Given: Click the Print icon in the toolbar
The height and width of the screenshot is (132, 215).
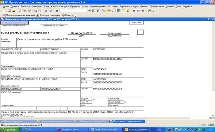Looking at the screenshot, I should point(35,11).
